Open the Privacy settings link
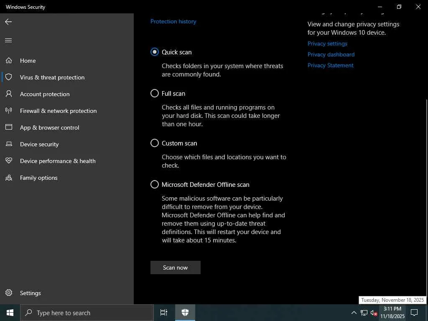 pos(327,43)
